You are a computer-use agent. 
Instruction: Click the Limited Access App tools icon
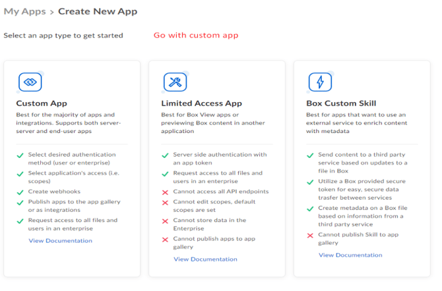coord(175,82)
